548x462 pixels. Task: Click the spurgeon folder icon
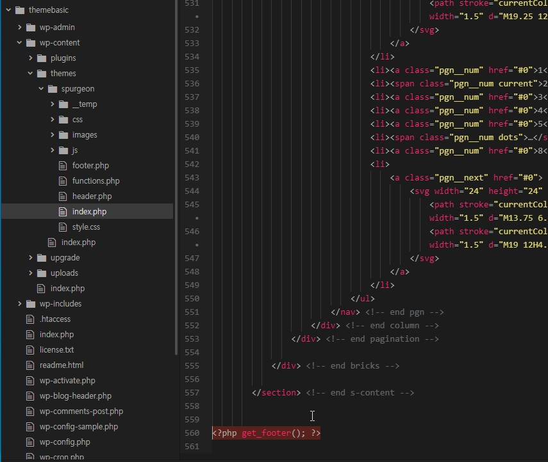(x=53, y=89)
